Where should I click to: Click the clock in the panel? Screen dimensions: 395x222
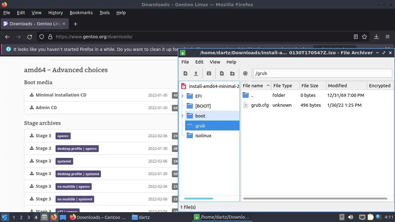click(x=389, y=217)
